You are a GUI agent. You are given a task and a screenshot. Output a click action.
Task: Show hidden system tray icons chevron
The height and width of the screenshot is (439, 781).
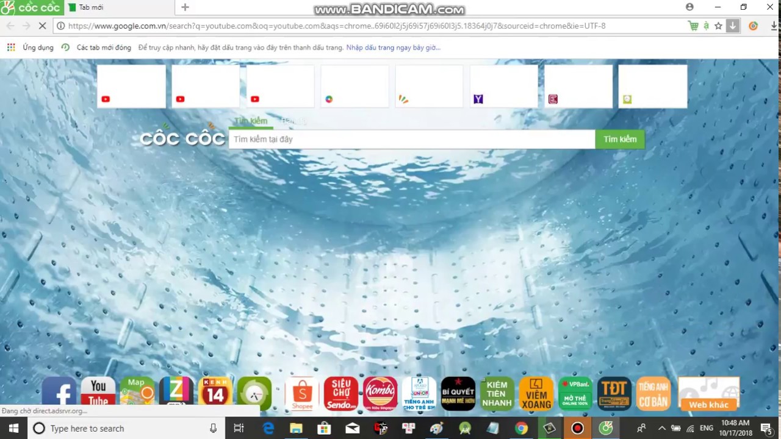661,428
